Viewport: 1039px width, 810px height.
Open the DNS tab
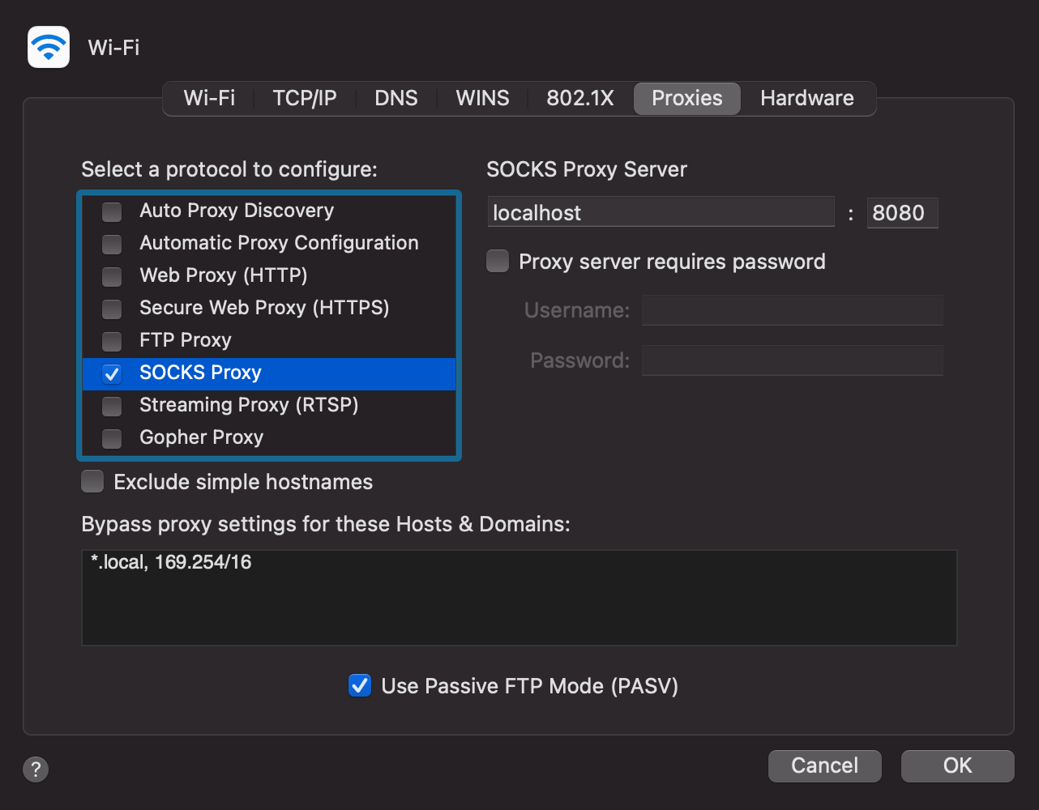(396, 98)
